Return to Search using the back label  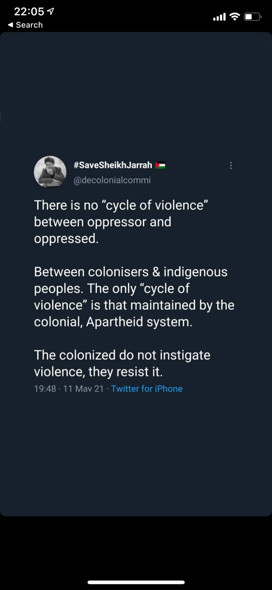tap(29, 25)
